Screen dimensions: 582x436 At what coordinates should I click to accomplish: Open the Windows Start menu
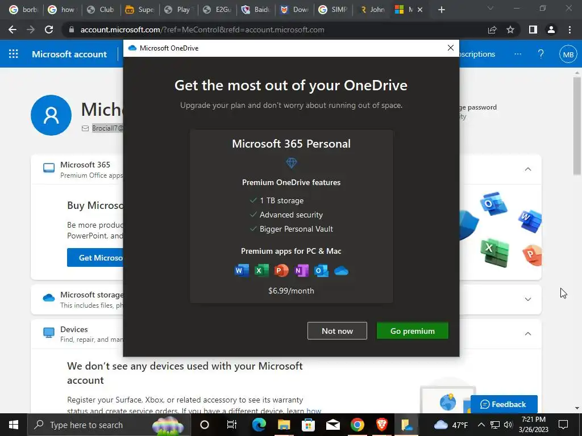pos(14,425)
